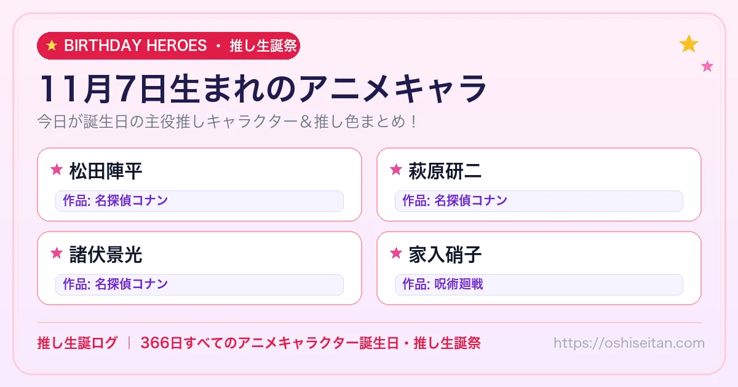Select the BIRTHDAY HEROES 推し生誕祭 badge

tap(169, 45)
